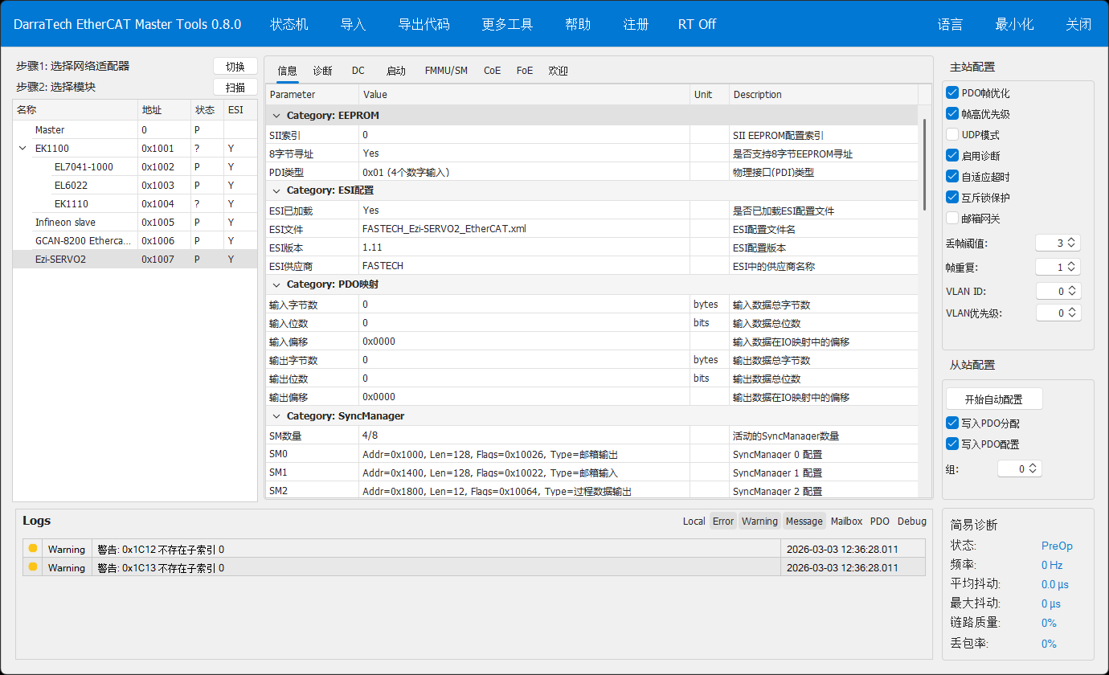Select EL7041-1000 in module tree
1109x675 pixels.
(84, 167)
